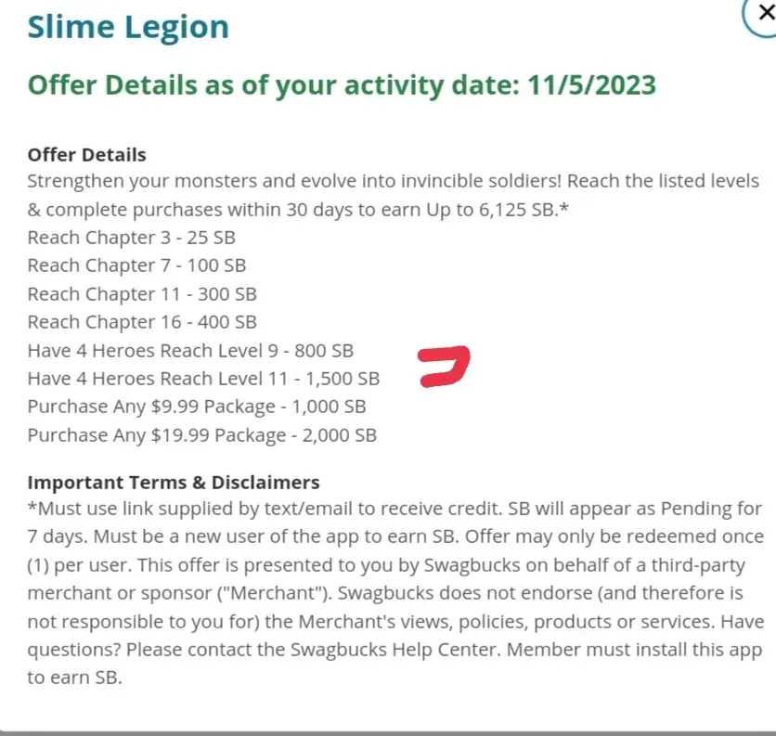Select Have 4 Heroes Reach Level 9 line
Viewport: 776px width, 736px height.
click(x=190, y=351)
